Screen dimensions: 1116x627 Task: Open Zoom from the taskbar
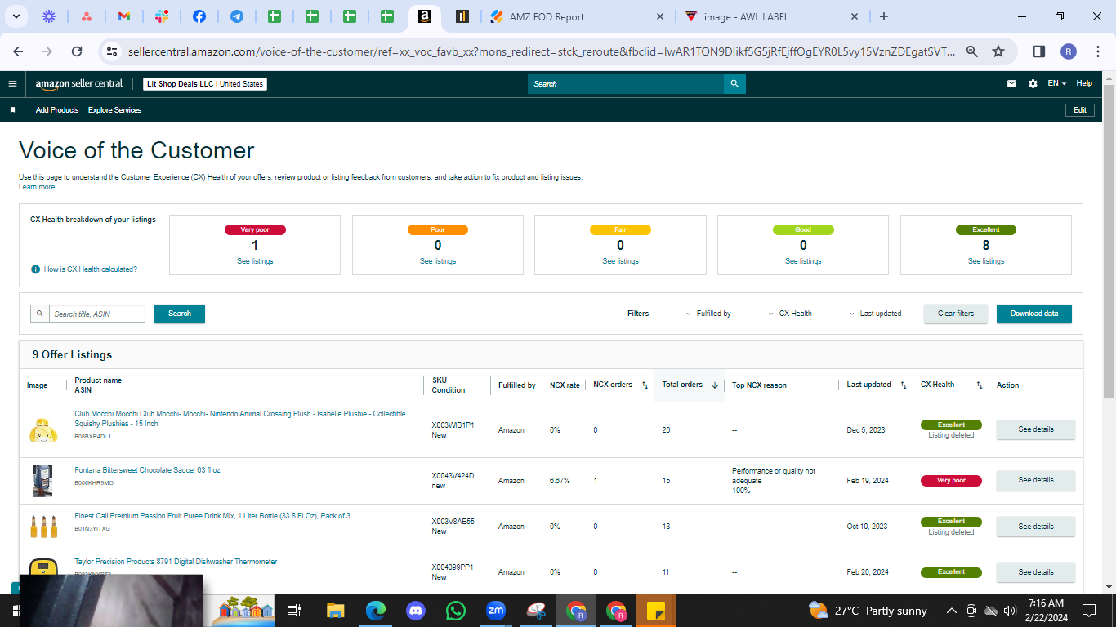(496, 610)
